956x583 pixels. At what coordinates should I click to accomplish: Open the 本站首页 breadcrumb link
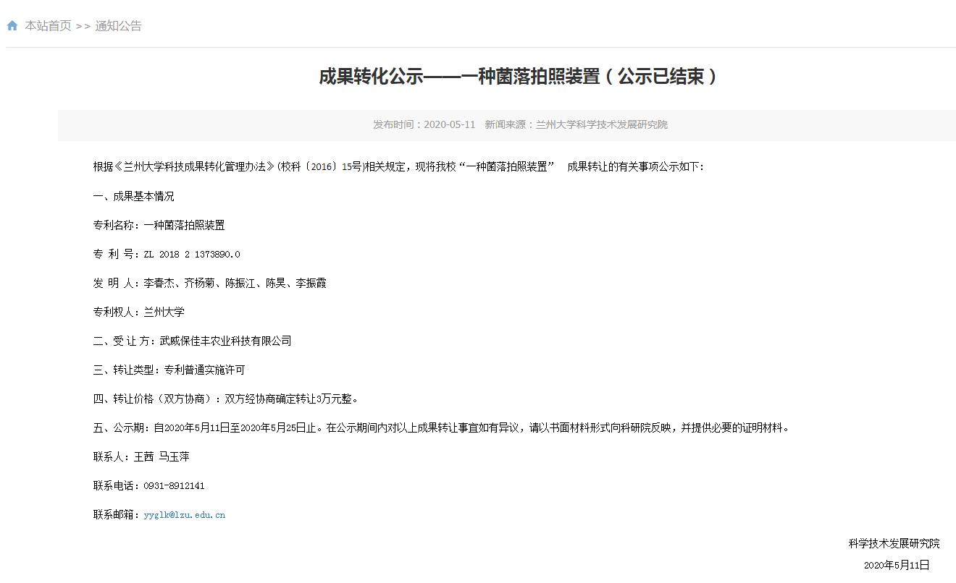coord(48,26)
